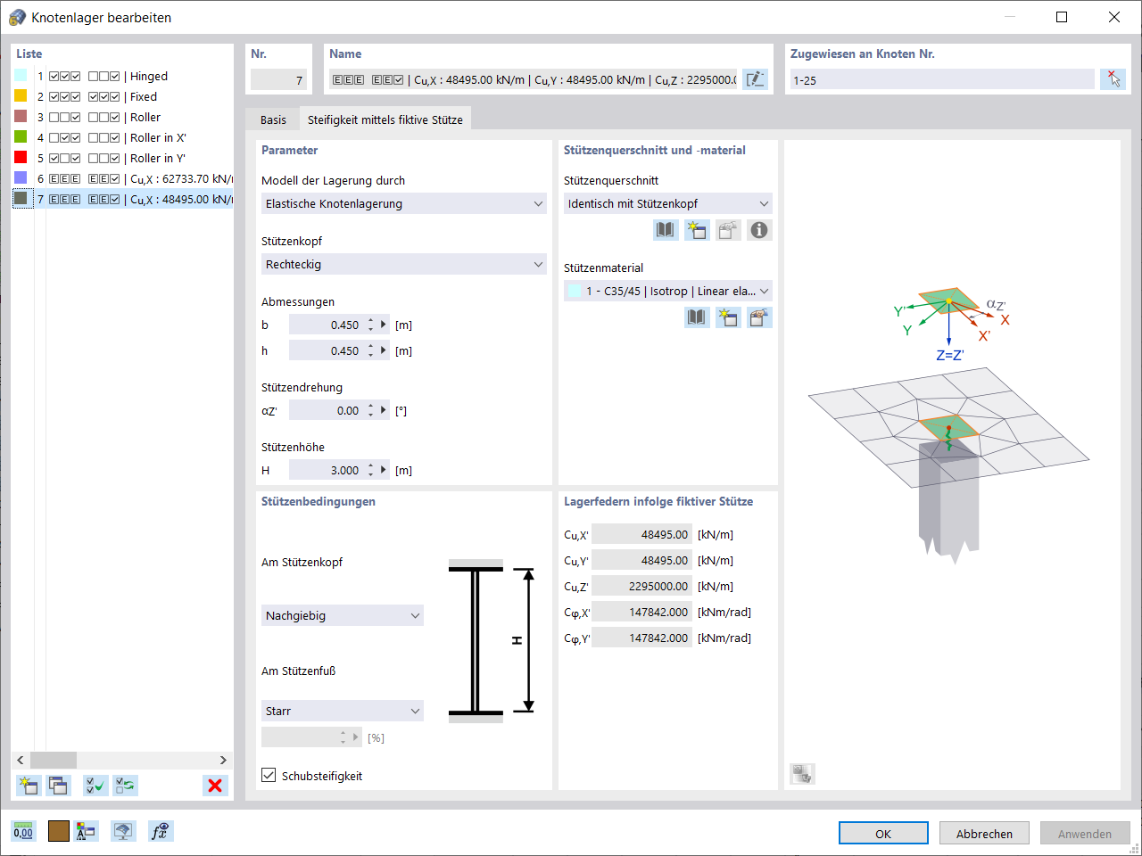This screenshot has width=1142, height=856.
Task: Open the arrow menu beside h value
Action: pyautogui.click(x=384, y=350)
